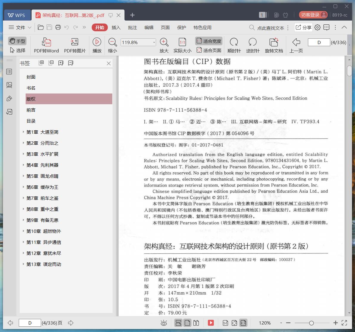This screenshot has height=332, width=355.
Task: Switch to the 保护 ribbon tab
Action: click(181, 28)
